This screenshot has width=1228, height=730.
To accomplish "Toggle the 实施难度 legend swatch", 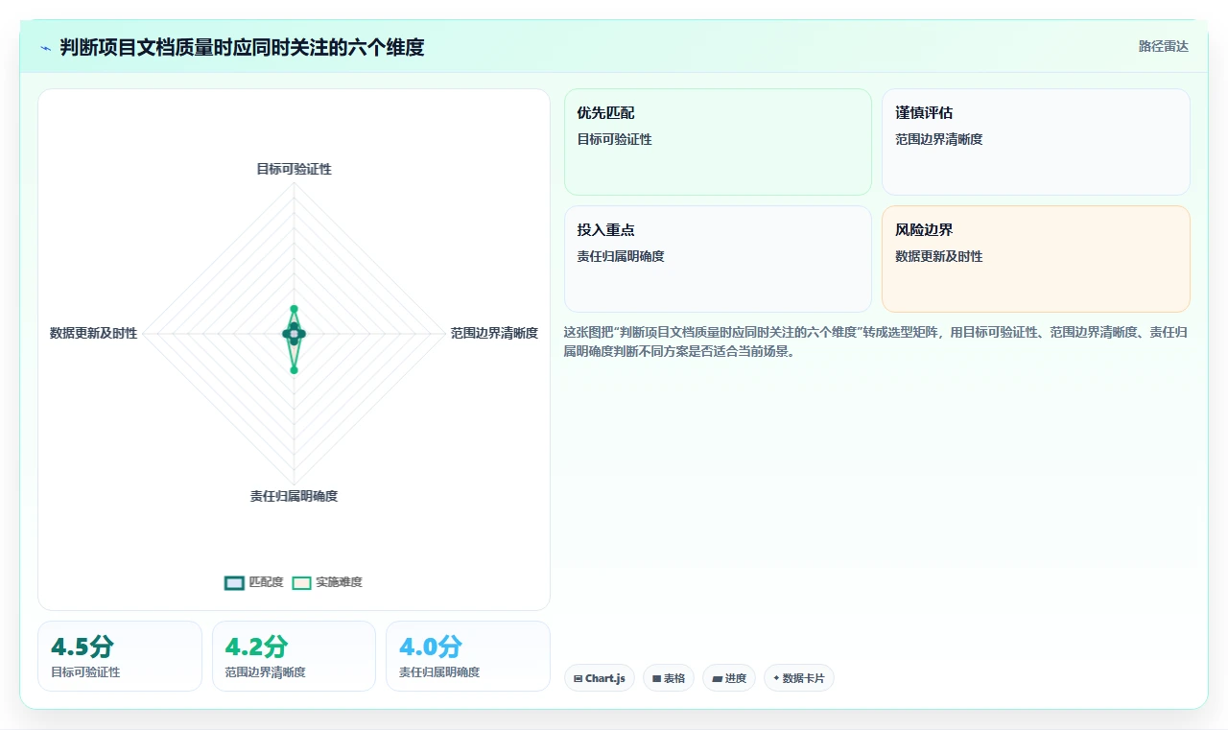I will point(301,582).
